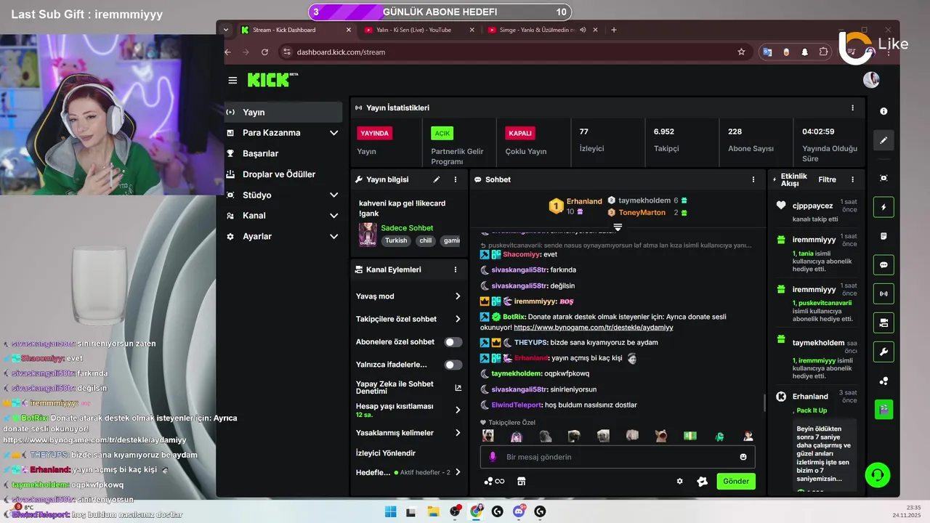Open bynogame donation link in chat
The height and width of the screenshot is (523, 930).
[x=594, y=328]
